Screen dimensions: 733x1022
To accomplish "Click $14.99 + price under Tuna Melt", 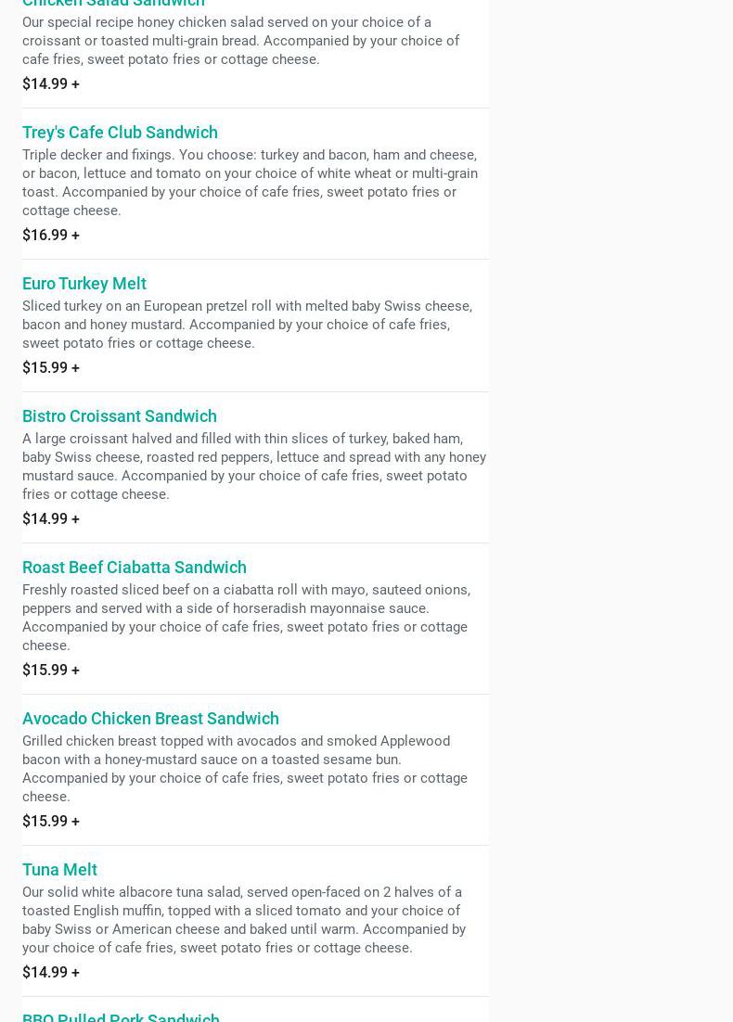I will click(51, 973).
